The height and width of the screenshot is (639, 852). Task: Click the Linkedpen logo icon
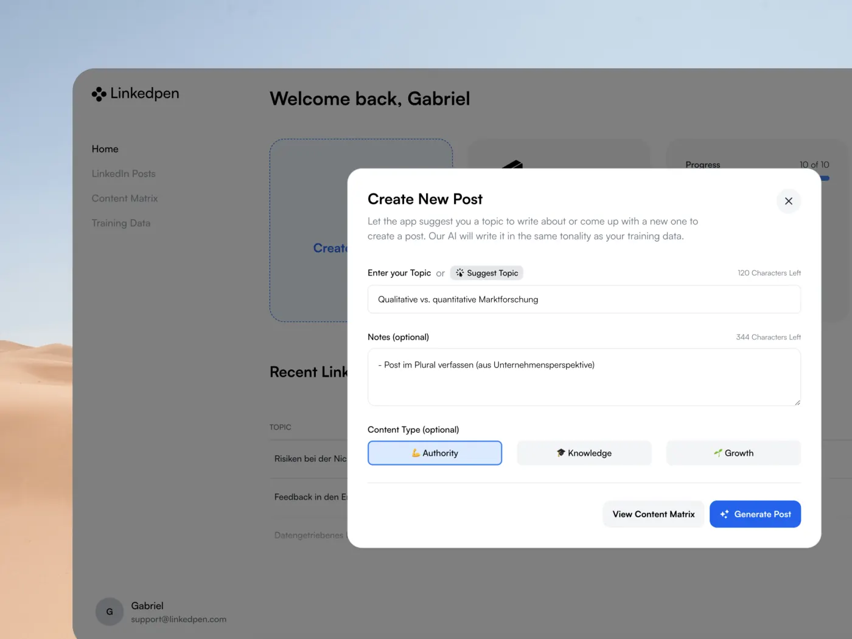pyautogui.click(x=99, y=94)
